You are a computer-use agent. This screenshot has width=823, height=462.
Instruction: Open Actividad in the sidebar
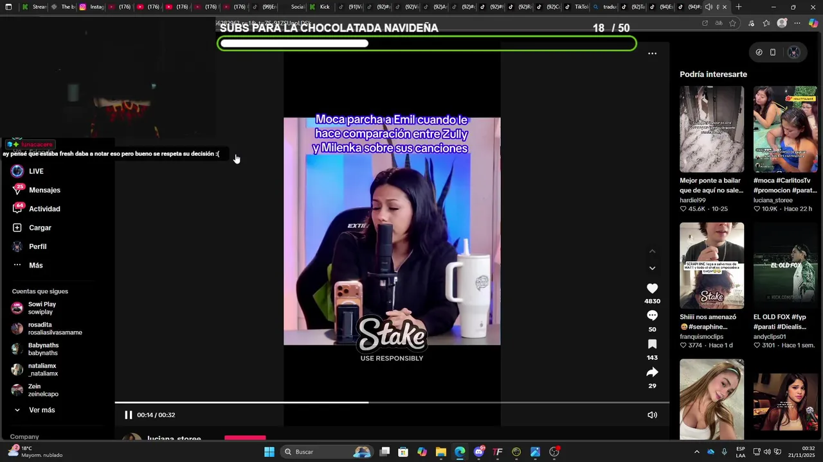[44, 209]
